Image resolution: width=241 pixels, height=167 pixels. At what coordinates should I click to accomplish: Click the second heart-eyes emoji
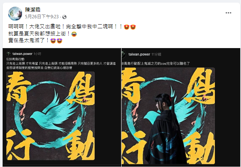tap(133, 27)
